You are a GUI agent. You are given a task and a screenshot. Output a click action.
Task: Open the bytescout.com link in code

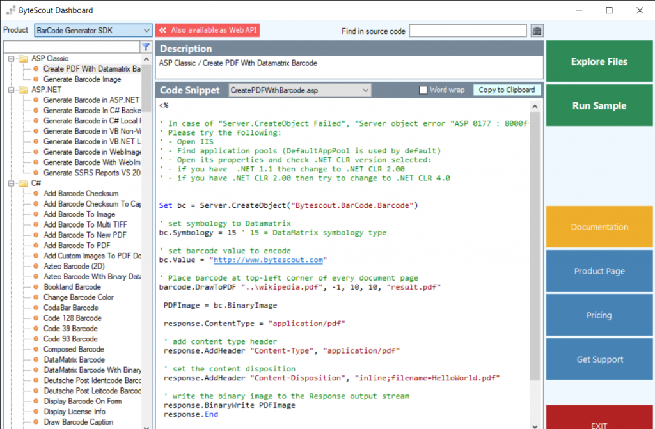pyautogui.click(x=268, y=260)
